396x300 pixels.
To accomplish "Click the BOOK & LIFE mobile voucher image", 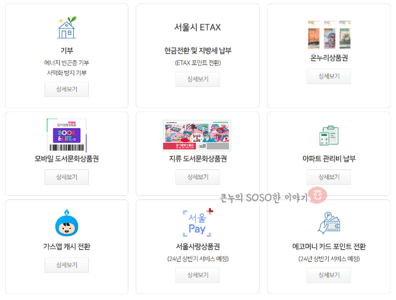I will (67, 135).
